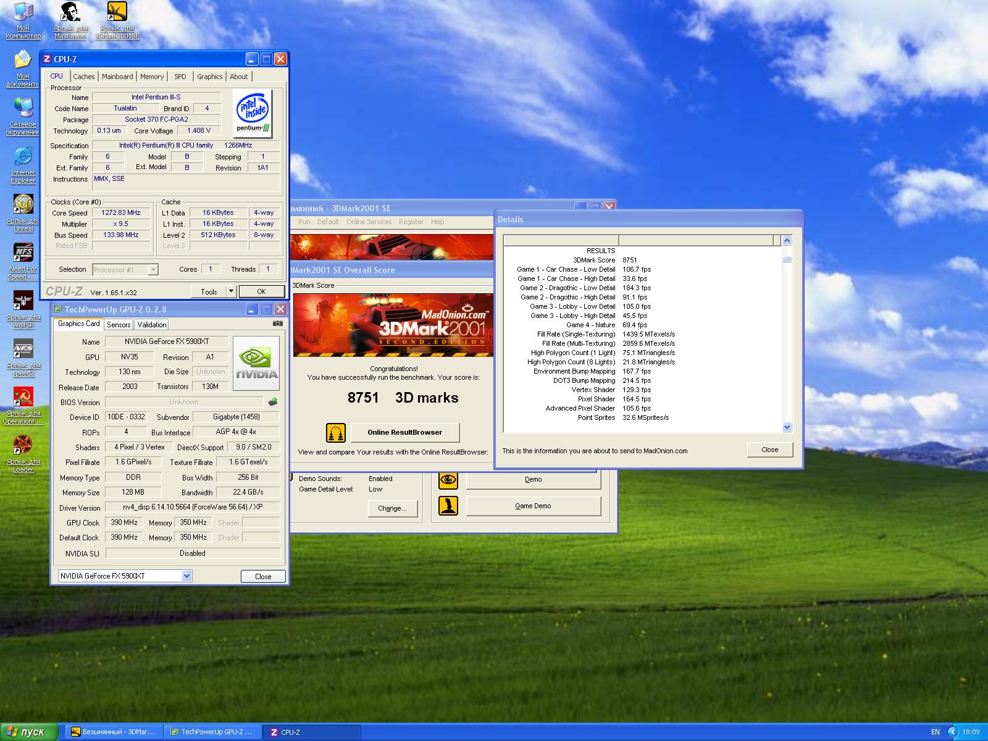Click the NVIDIA logo in GPU-Z
Screen dimensions: 988x741
[256, 363]
